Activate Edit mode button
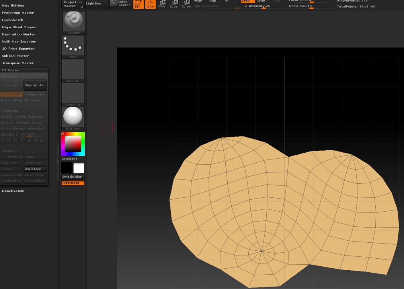The width and height of the screenshot is (404, 289). 139,4
